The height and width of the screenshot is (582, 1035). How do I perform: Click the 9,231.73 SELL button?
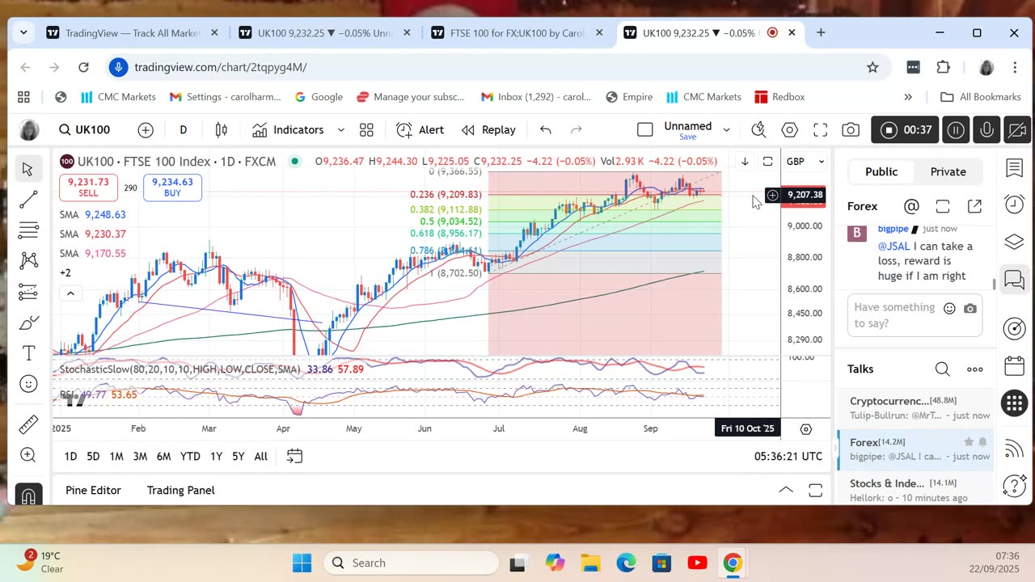[88, 188]
